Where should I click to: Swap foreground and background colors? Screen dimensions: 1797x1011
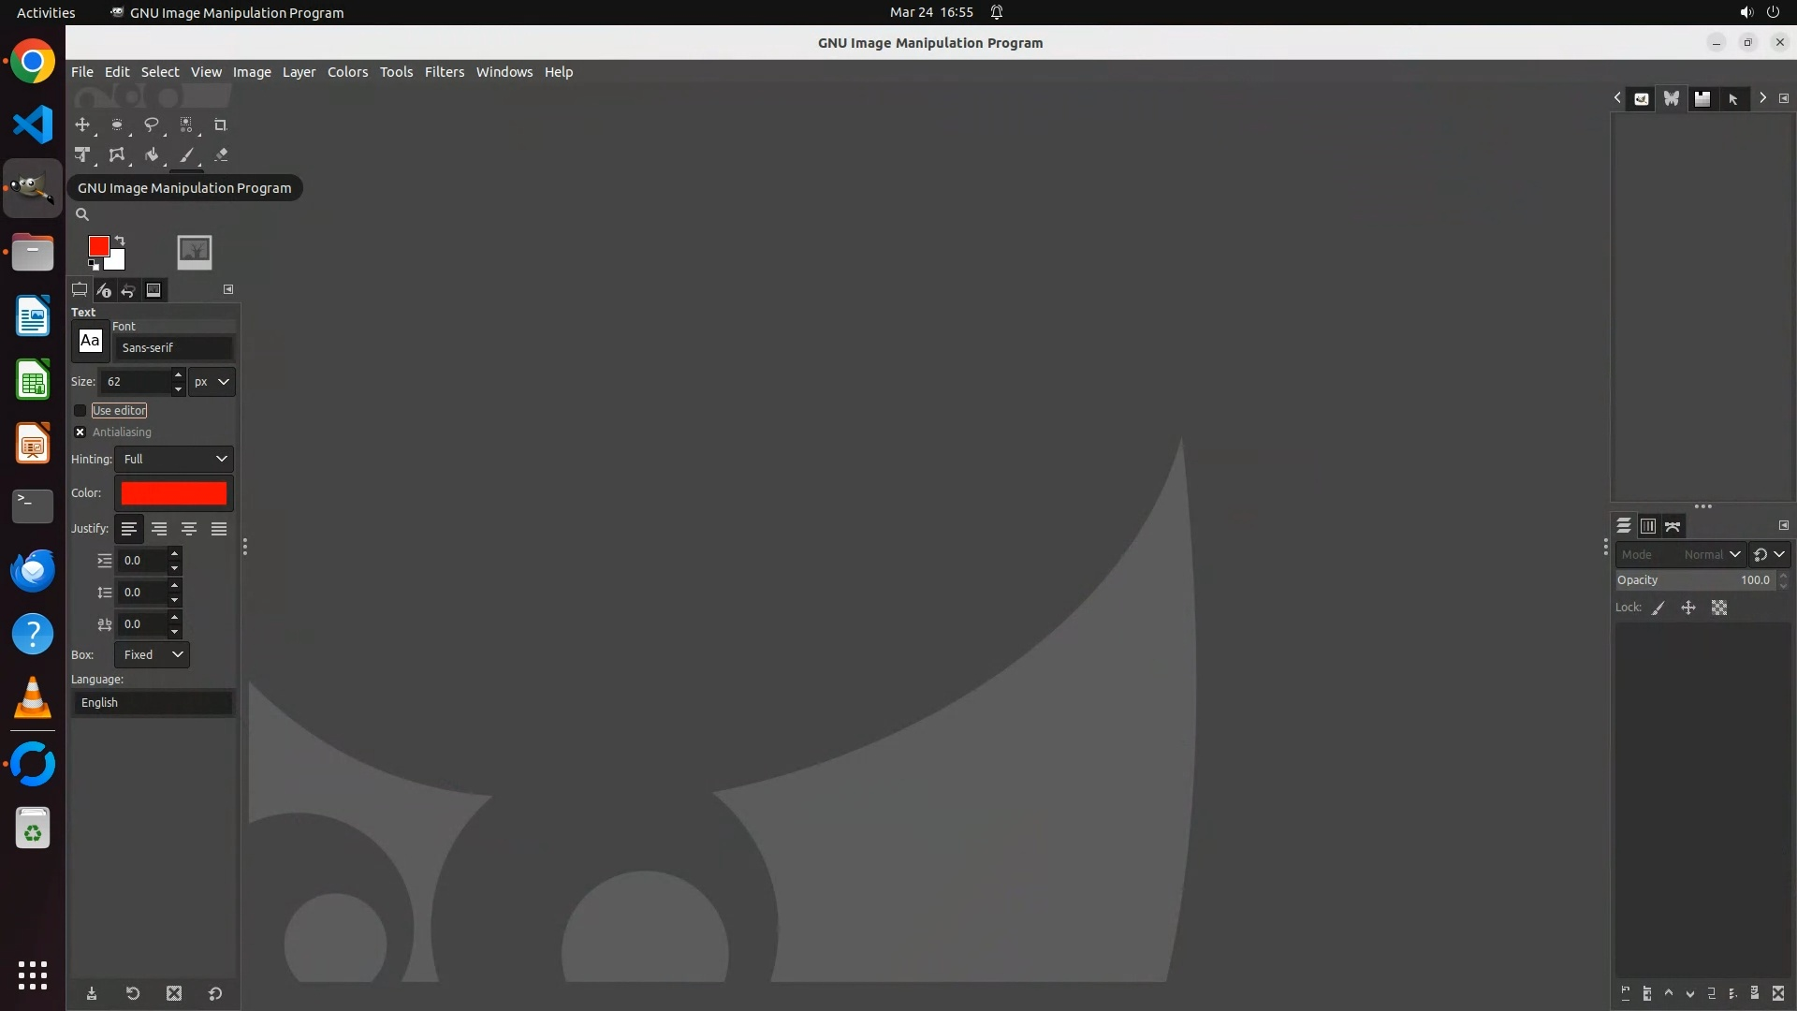120,241
